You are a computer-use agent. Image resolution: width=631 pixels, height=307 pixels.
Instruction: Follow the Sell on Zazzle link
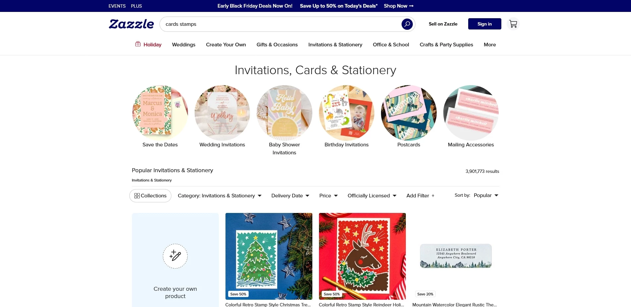(443, 24)
